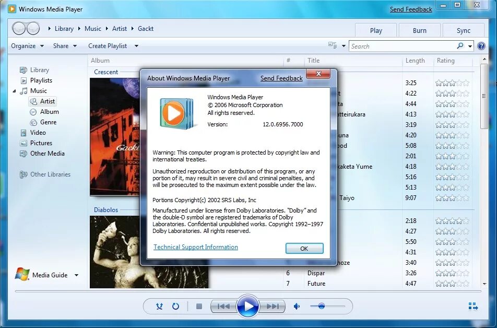The width and height of the screenshot is (497, 328).
Task: Click the Search input field
Action: coord(403,46)
